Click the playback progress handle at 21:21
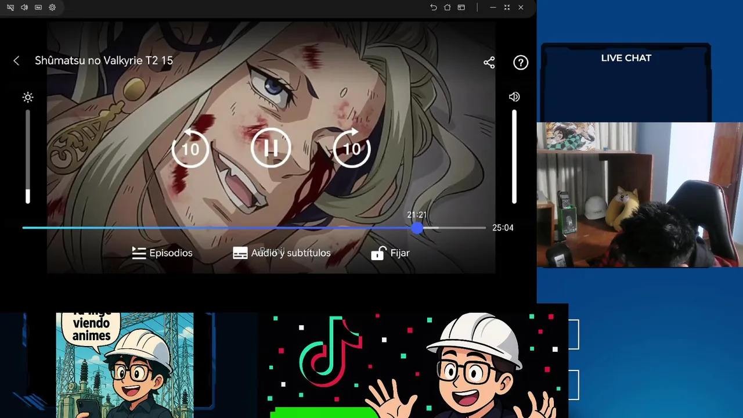 pyautogui.click(x=417, y=228)
